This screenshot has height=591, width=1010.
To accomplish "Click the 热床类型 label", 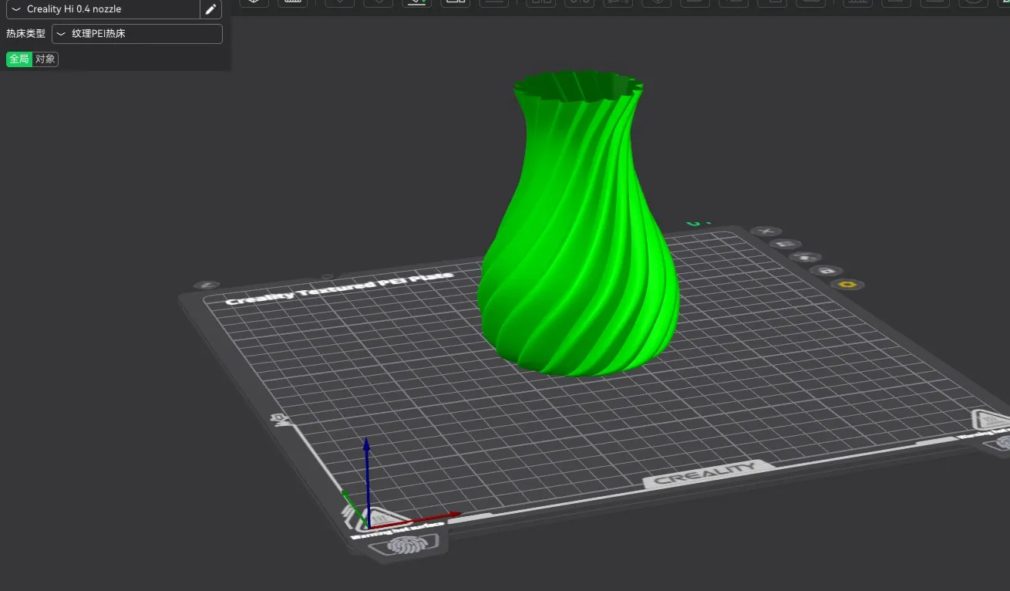I will click(x=25, y=34).
